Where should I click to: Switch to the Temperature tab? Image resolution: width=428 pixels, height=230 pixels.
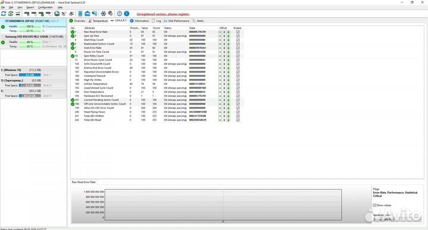click(98, 21)
